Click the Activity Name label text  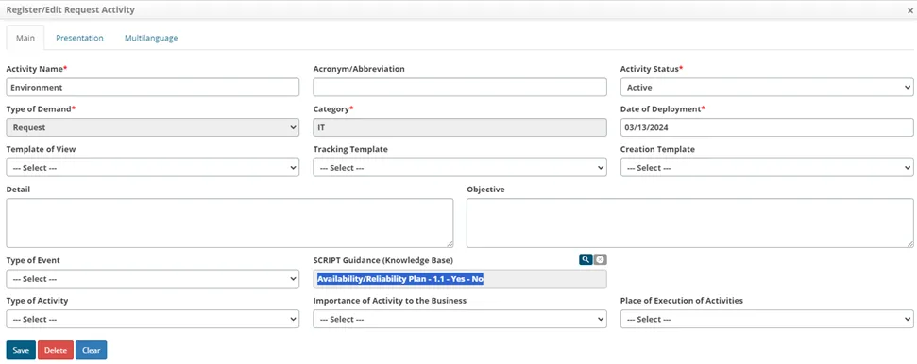[x=36, y=69]
